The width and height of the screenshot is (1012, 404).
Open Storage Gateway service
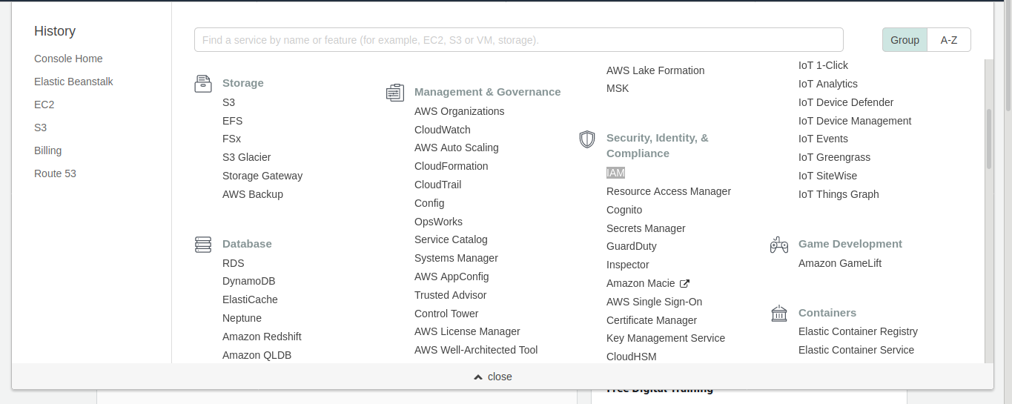pos(262,176)
